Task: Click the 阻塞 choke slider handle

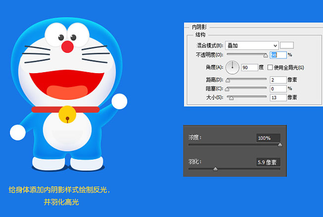Action: click(227, 89)
